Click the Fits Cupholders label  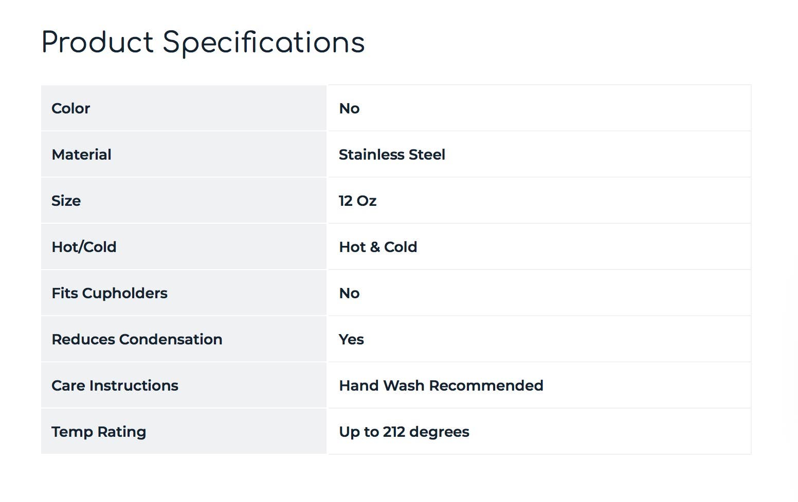[110, 293]
